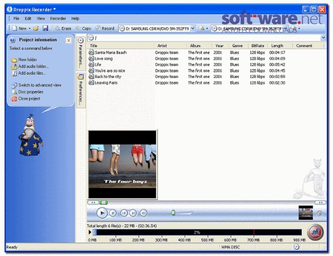Select the track You're are so nice
333x256 pixels.
(110, 71)
